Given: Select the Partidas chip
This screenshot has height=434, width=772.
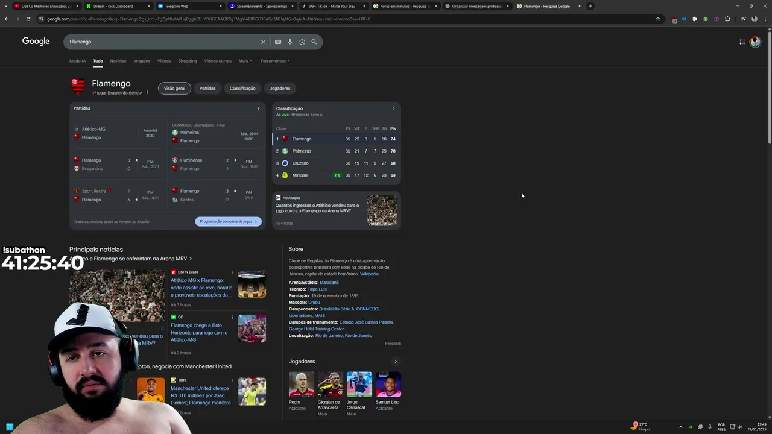Looking at the screenshot, I should (207, 89).
